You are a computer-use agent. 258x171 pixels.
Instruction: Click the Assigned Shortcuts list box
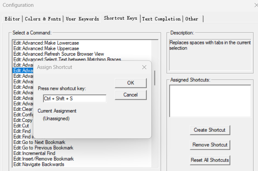point(210,101)
